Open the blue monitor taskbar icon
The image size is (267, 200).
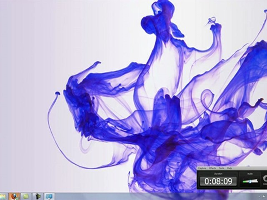[x=50, y=196]
